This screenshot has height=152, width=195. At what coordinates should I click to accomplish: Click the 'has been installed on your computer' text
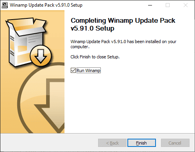click(x=123, y=44)
